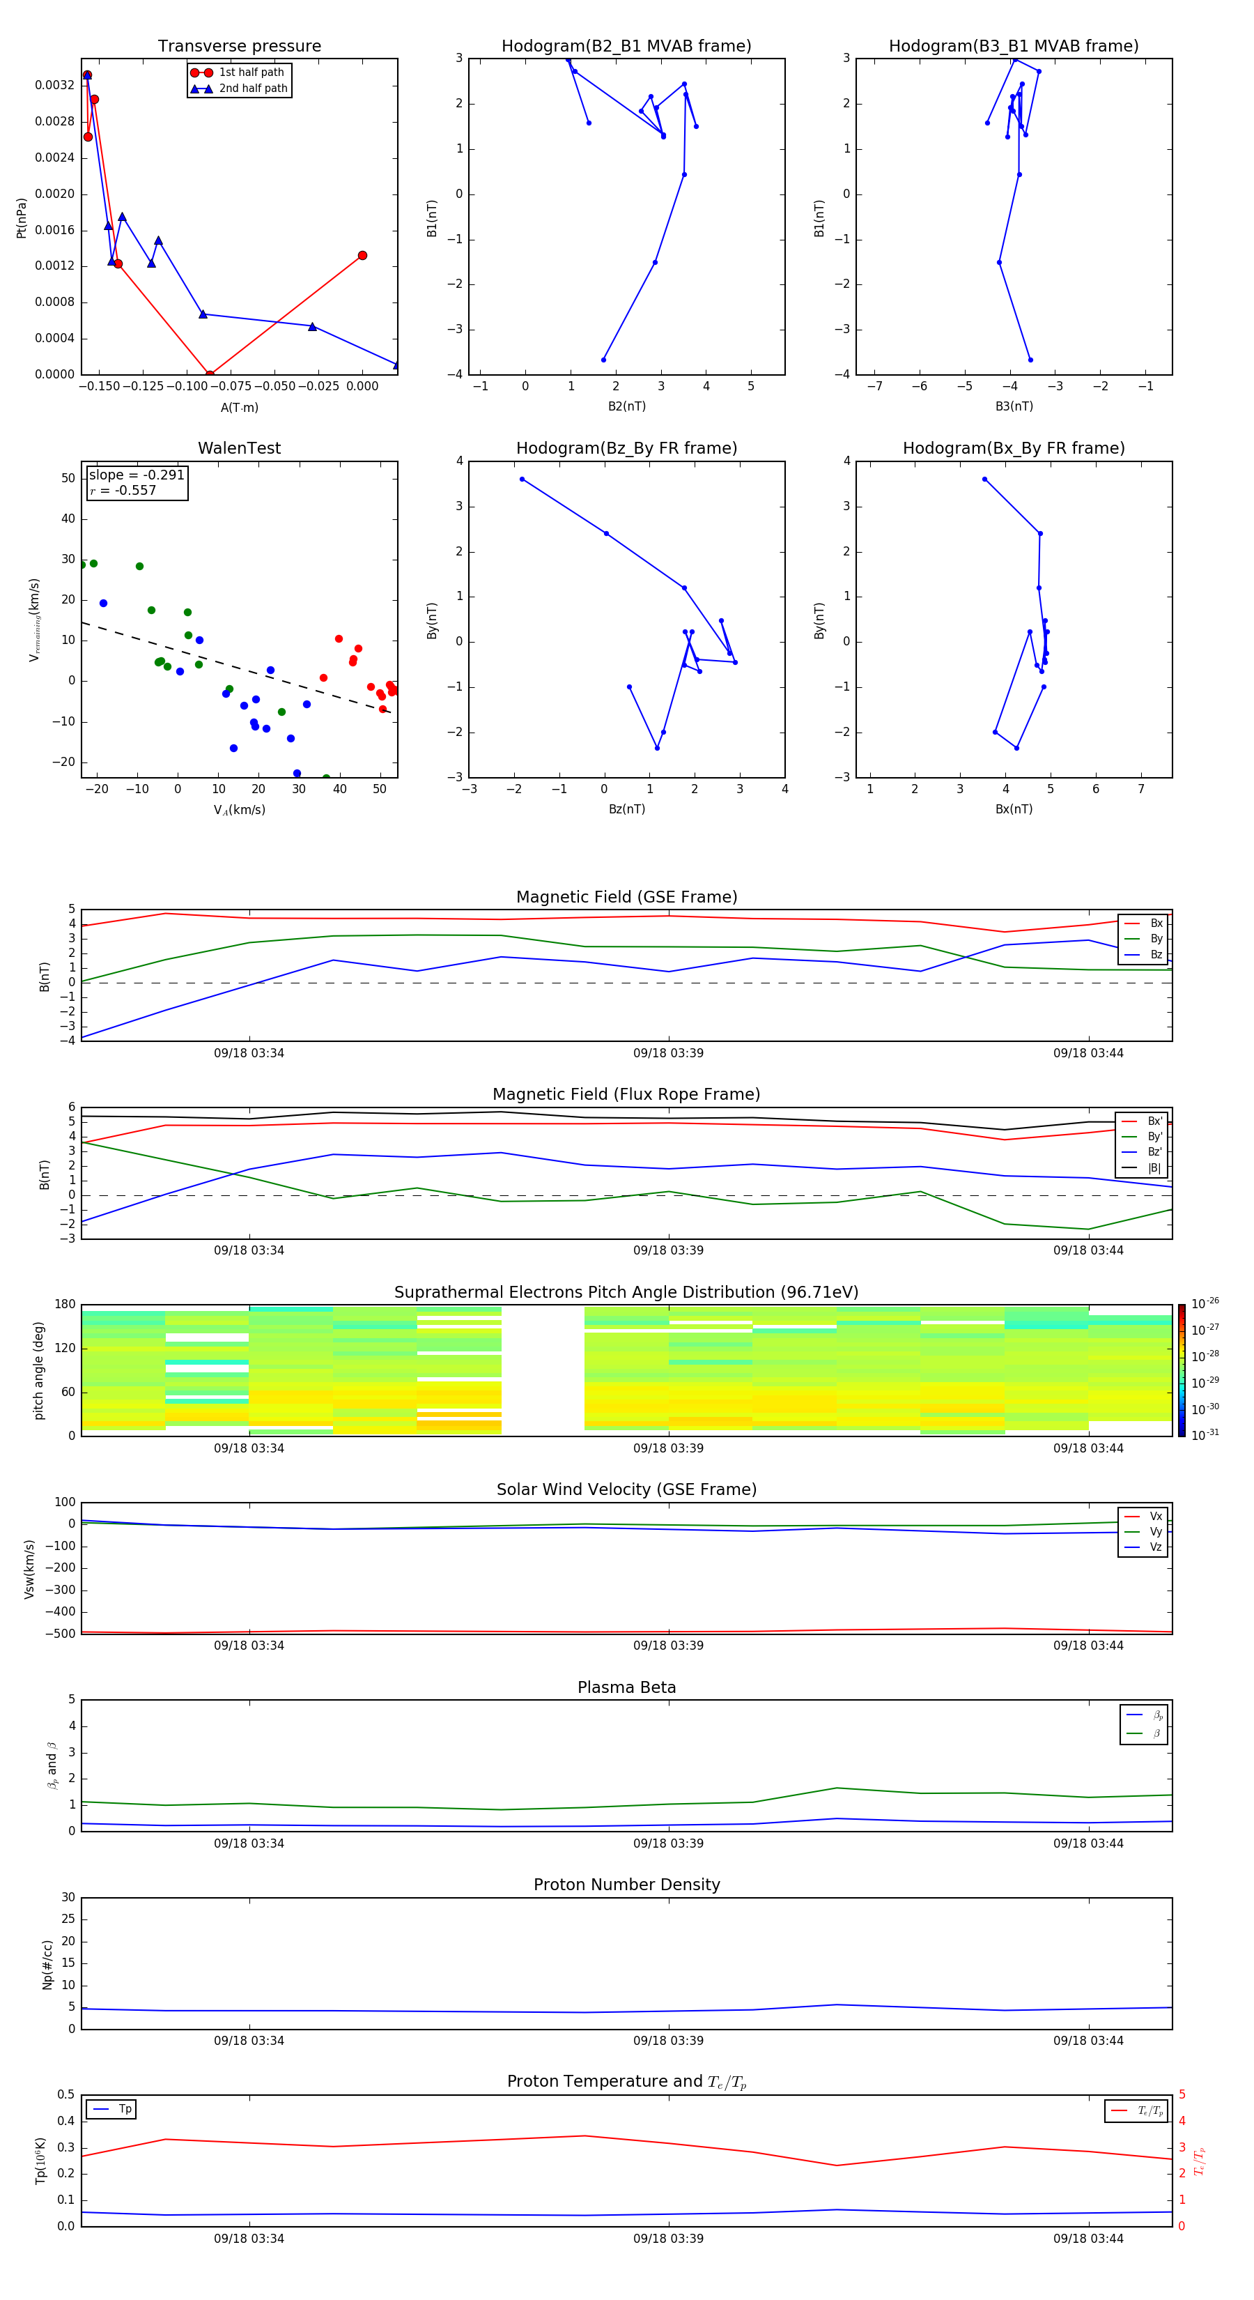The width and height of the screenshot is (1254, 2300).
Task: Click the 'By' legend entry in GSE panel
Action: click(x=1143, y=940)
